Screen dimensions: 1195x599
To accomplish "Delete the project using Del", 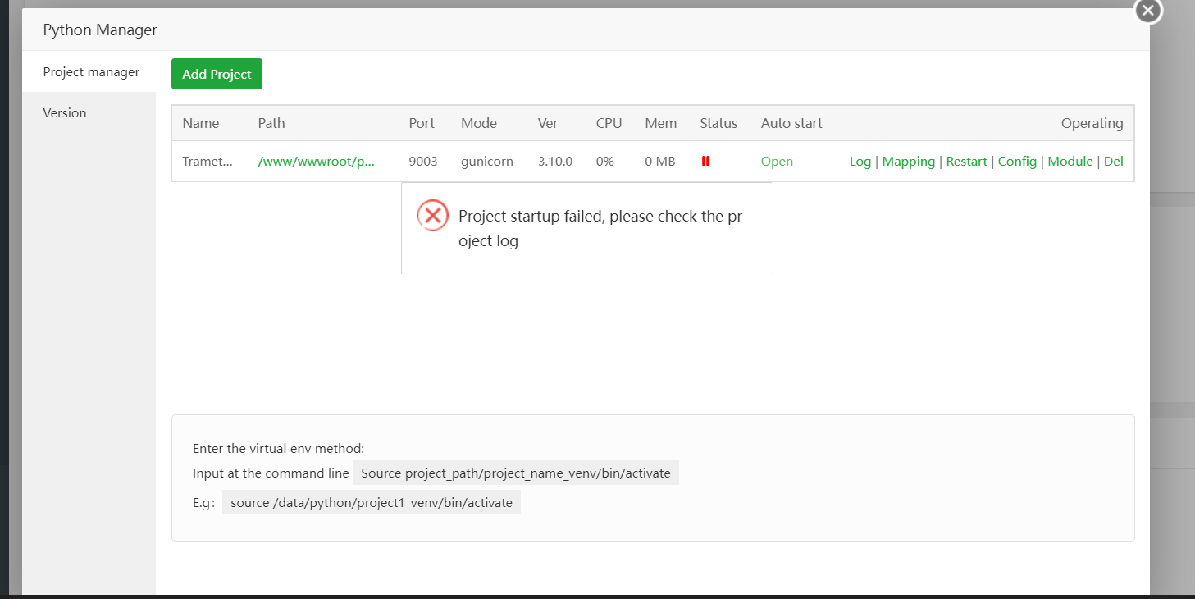I will pyautogui.click(x=1113, y=162).
